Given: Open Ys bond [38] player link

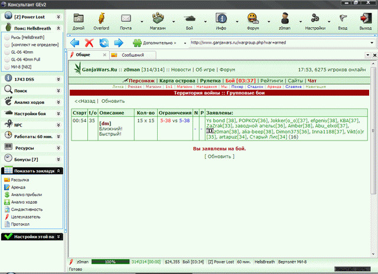Looking at the screenshot, I should 221,120.
